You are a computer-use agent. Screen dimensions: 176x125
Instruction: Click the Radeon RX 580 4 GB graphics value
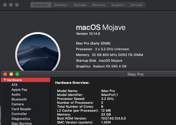[110, 66]
